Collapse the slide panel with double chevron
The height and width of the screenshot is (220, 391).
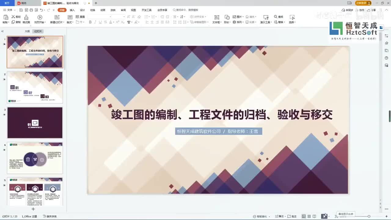point(2,31)
